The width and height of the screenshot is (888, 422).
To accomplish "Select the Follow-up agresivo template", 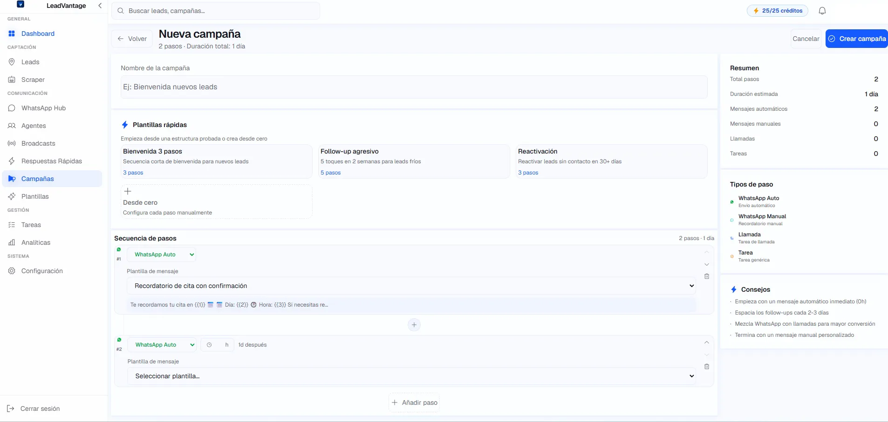I will click(x=414, y=161).
